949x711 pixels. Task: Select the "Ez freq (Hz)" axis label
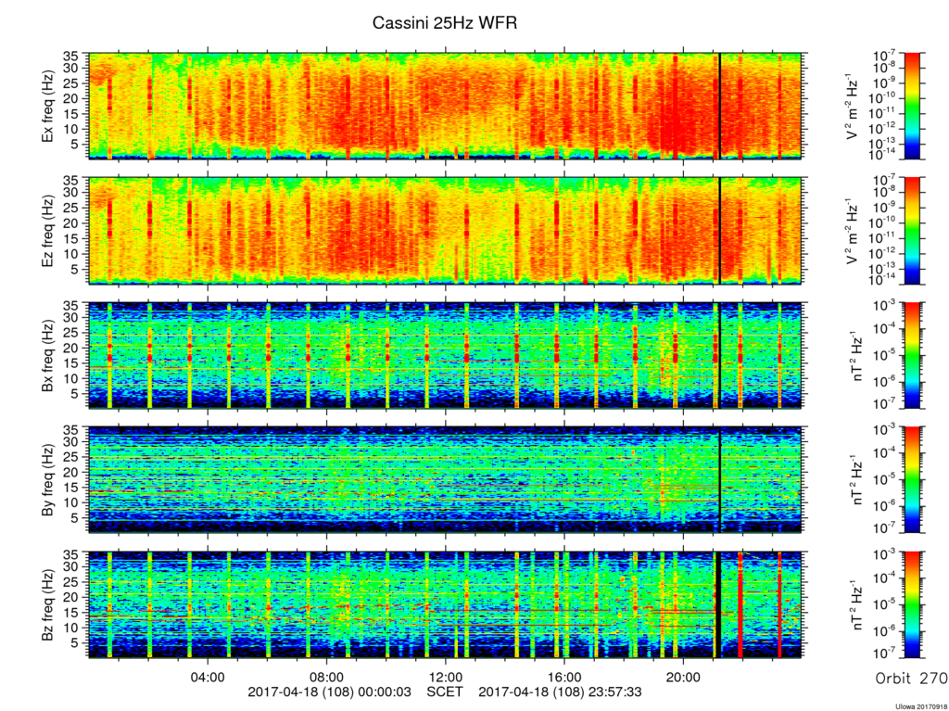pos(47,232)
